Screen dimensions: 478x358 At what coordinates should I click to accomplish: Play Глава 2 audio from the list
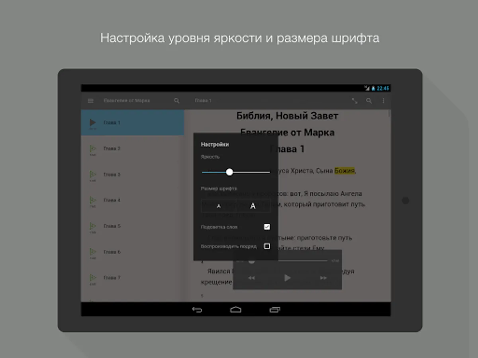(x=92, y=149)
